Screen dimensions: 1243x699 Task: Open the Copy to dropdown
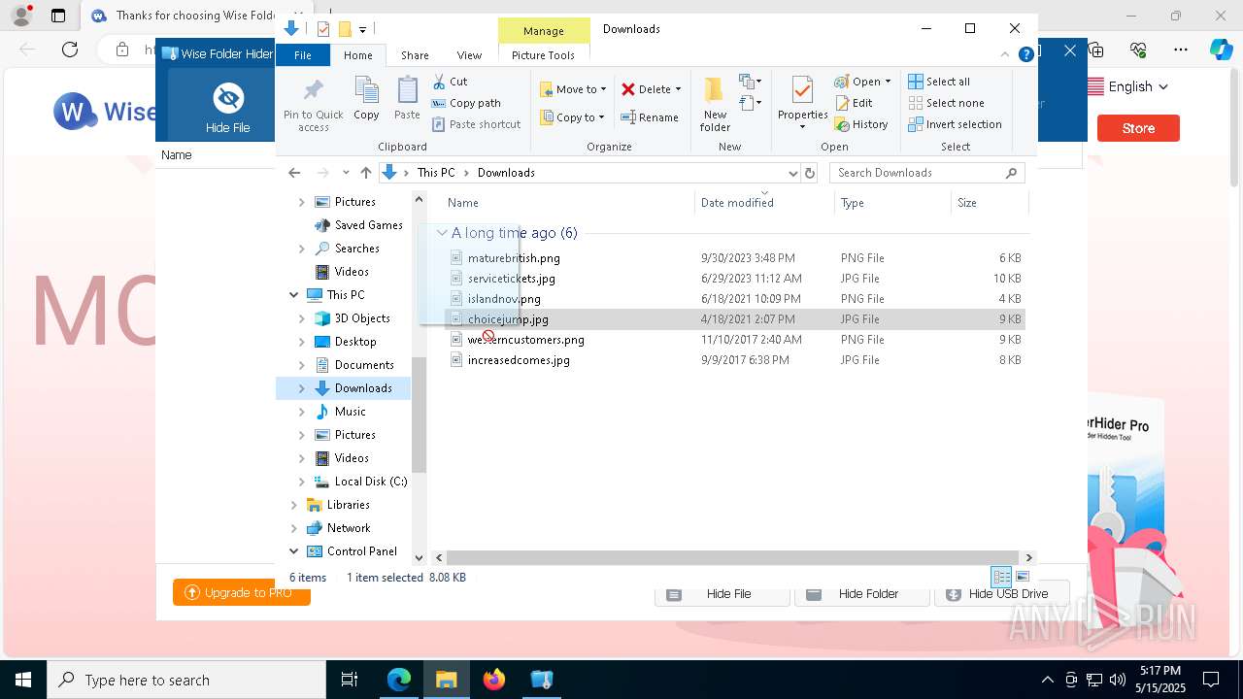click(x=573, y=117)
